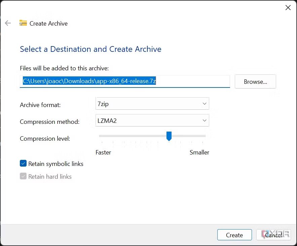The height and width of the screenshot is (246, 297).
Task: Open the LZMA2 compression method dropdown
Action: (x=152, y=120)
